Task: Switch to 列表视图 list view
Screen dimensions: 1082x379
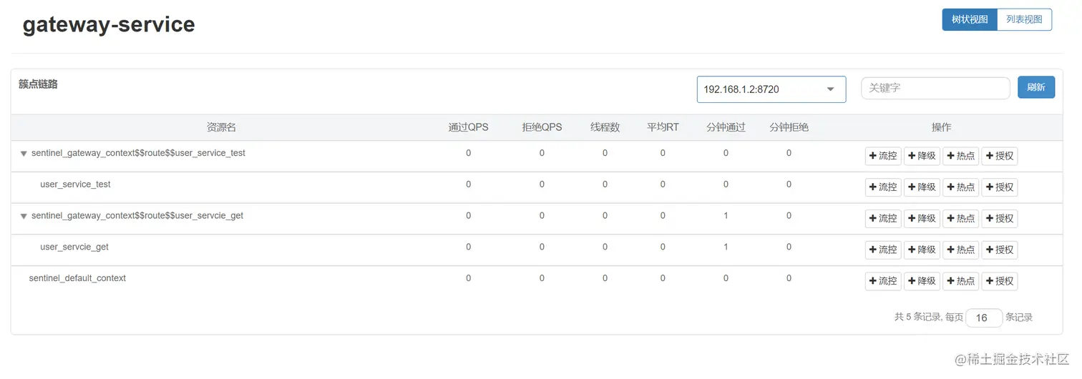Action: pos(1024,19)
